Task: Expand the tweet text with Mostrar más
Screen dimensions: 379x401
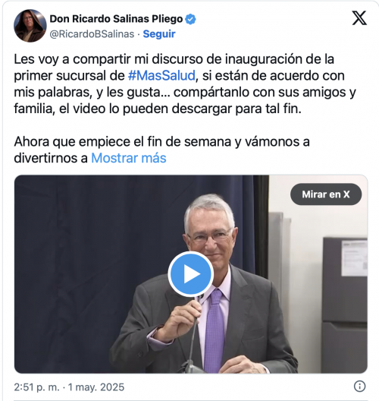Action: click(x=129, y=158)
